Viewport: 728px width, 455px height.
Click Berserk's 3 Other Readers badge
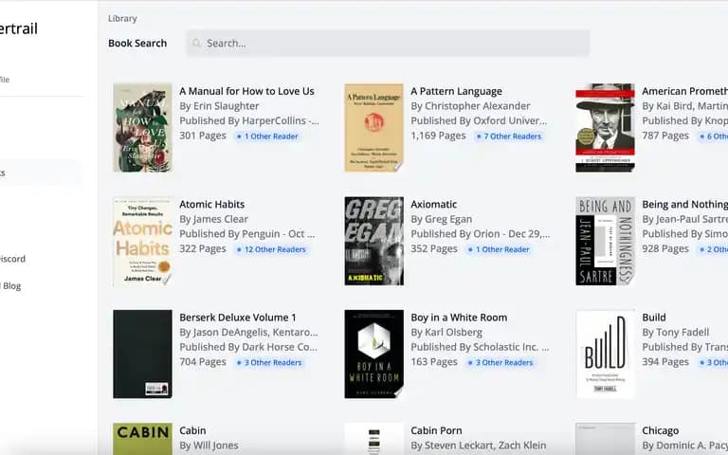269,363
